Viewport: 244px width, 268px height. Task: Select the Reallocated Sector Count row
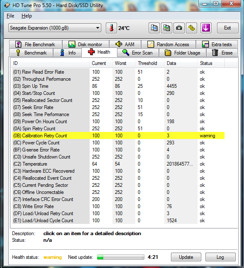coord(118,100)
